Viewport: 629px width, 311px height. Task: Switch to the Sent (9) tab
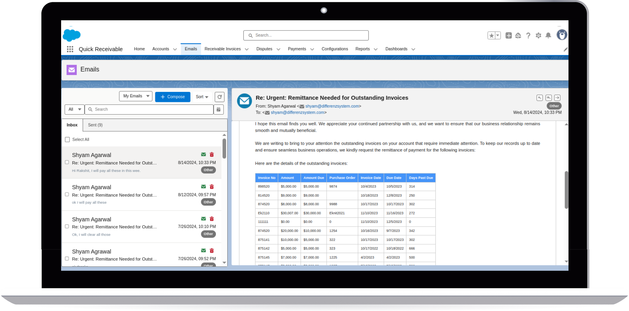pos(95,125)
